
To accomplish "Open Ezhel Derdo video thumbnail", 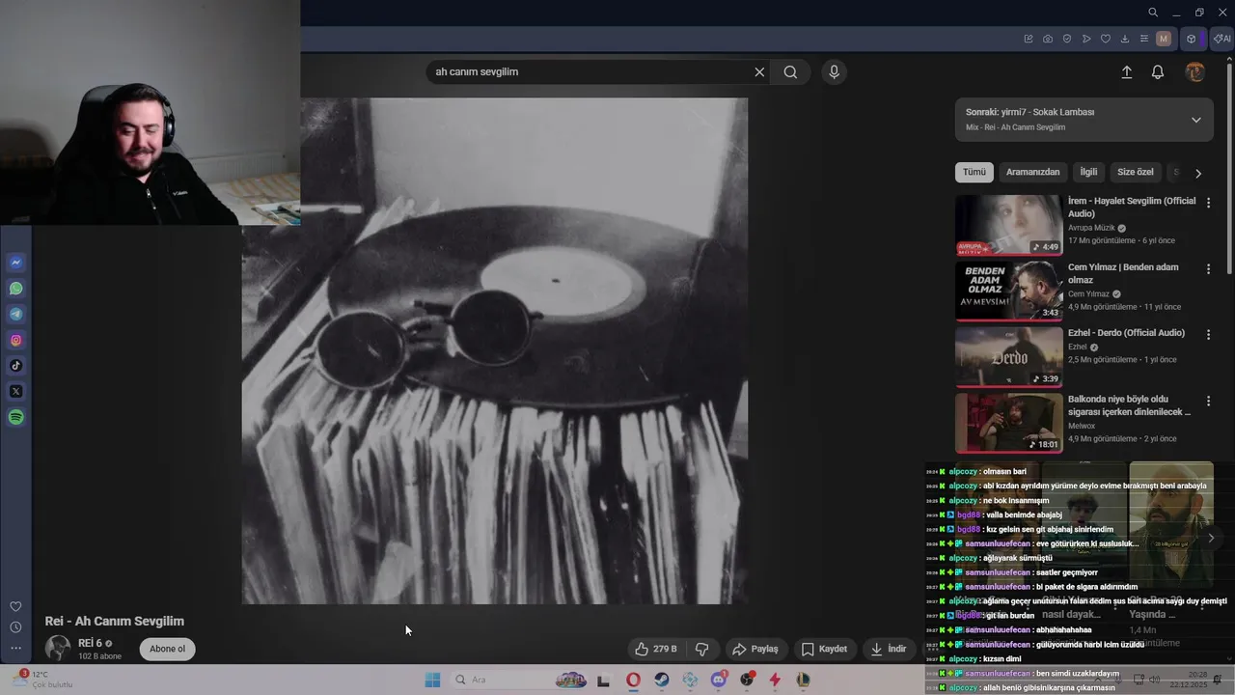I will pos(1008,356).
